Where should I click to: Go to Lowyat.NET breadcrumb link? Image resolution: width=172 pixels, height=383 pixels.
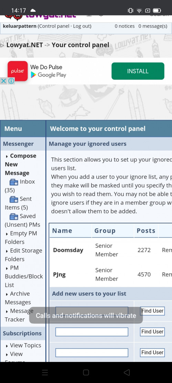25,45
